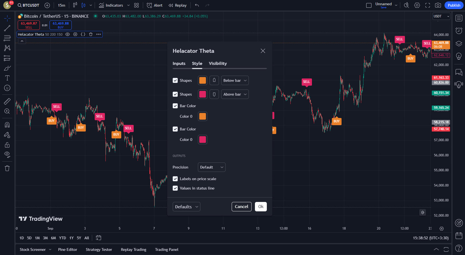Switch to the Visibility tab
465x255 pixels.
tap(218, 64)
